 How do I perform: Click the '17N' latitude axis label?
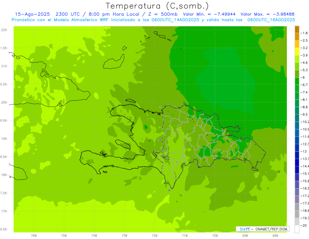4,211
